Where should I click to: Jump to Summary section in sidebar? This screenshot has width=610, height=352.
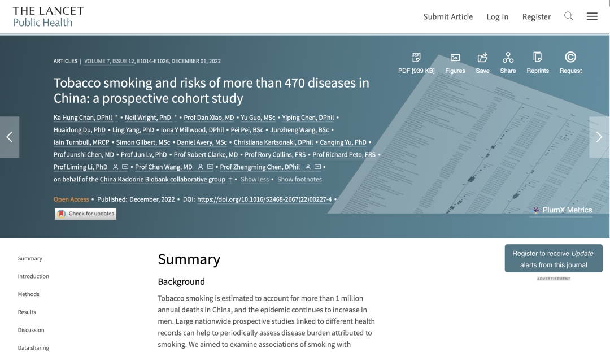pyautogui.click(x=30, y=258)
